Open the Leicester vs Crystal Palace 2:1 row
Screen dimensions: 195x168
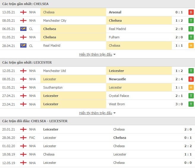point(97,96)
